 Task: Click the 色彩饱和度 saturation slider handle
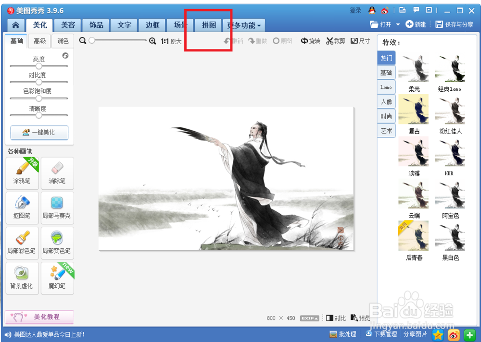click(x=38, y=98)
